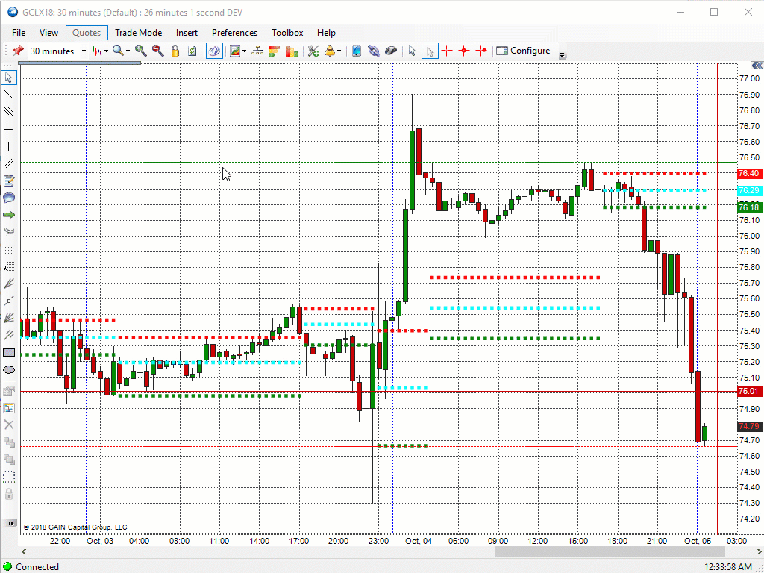Viewport: 764px width, 573px height.
Task: Select the notepad annotation tool
Action: coord(9,181)
